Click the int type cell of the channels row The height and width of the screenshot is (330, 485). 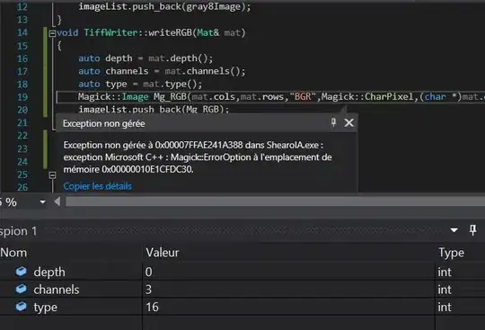pos(445,290)
